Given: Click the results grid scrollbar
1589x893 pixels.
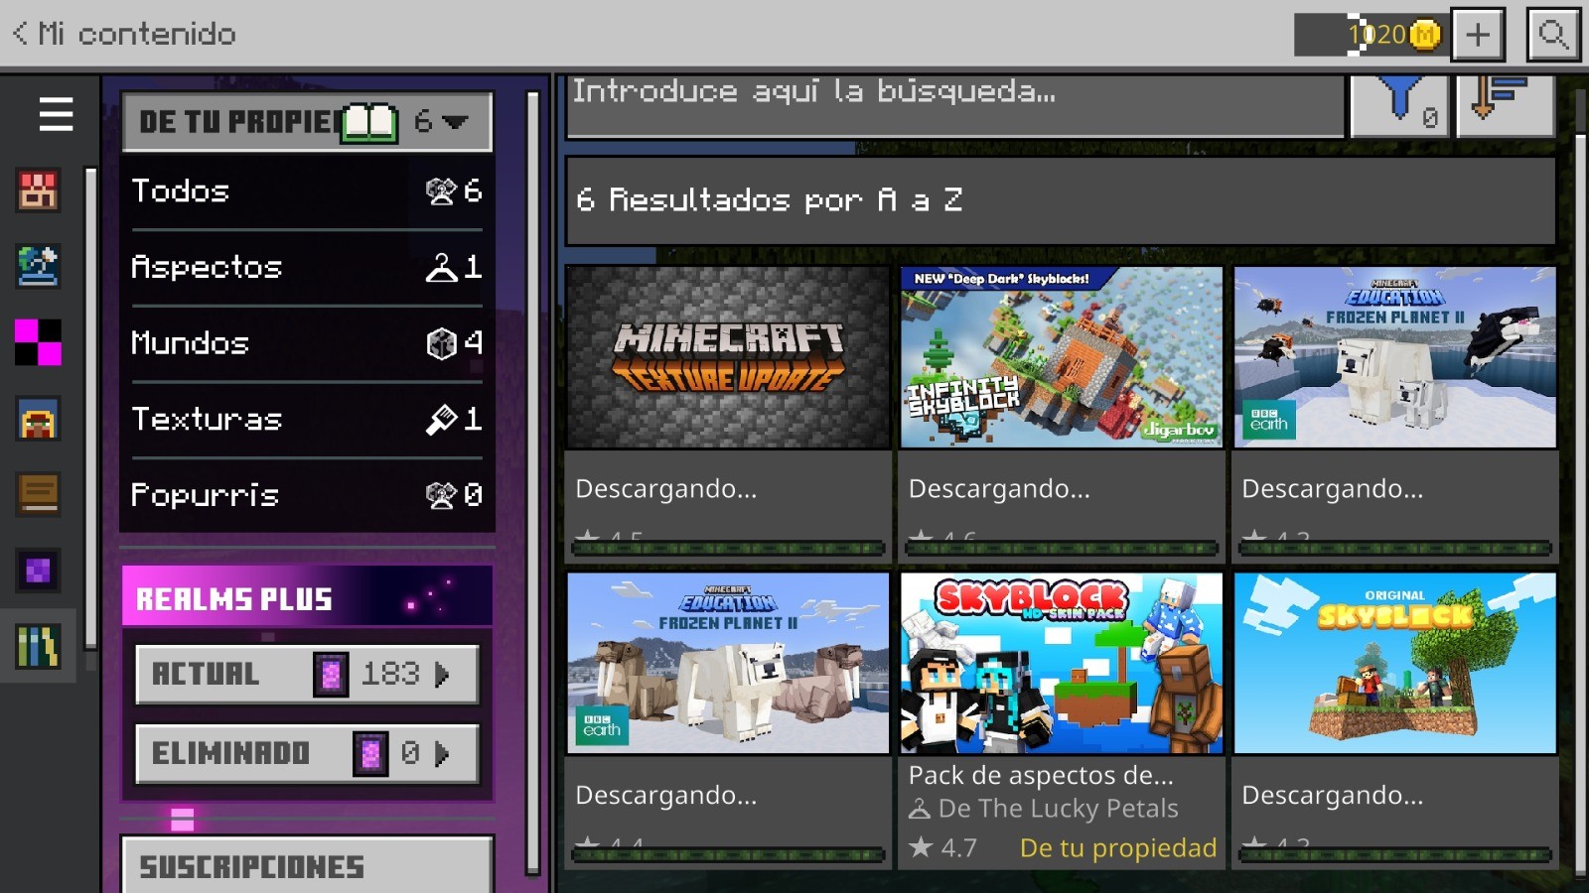Looking at the screenshot, I should click(x=1581, y=506).
